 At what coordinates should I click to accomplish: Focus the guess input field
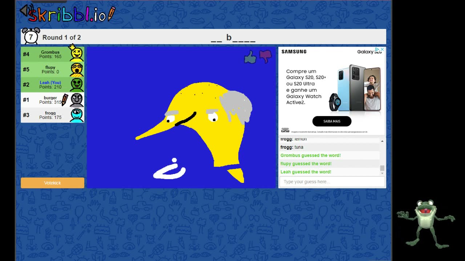pos(332,182)
